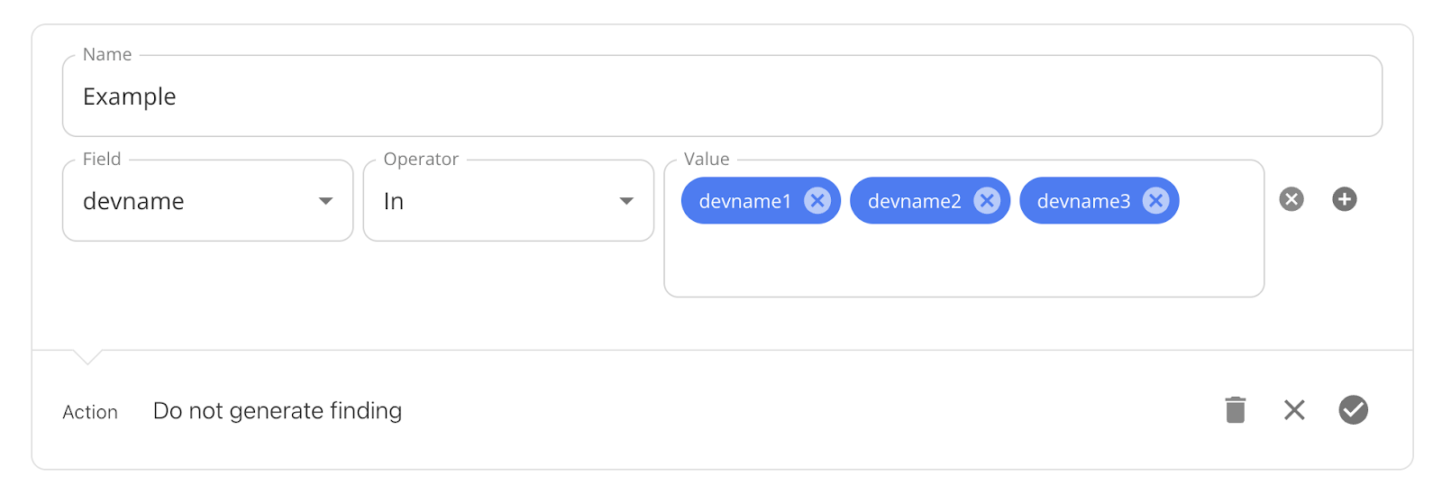Click "Do not generate finding" action text

[278, 411]
